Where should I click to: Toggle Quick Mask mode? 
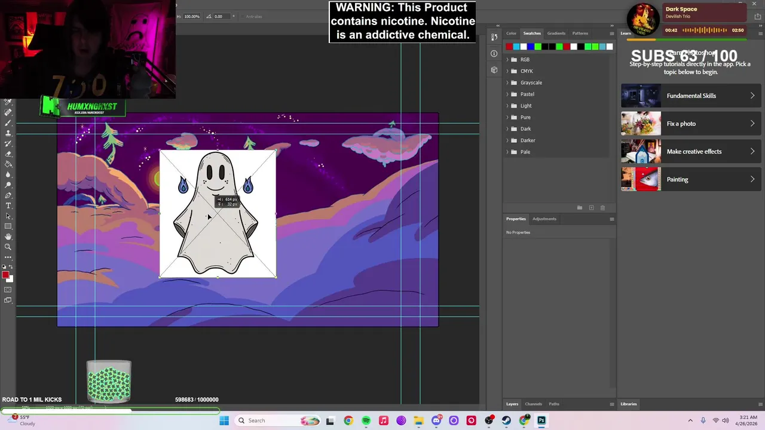tap(8, 290)
